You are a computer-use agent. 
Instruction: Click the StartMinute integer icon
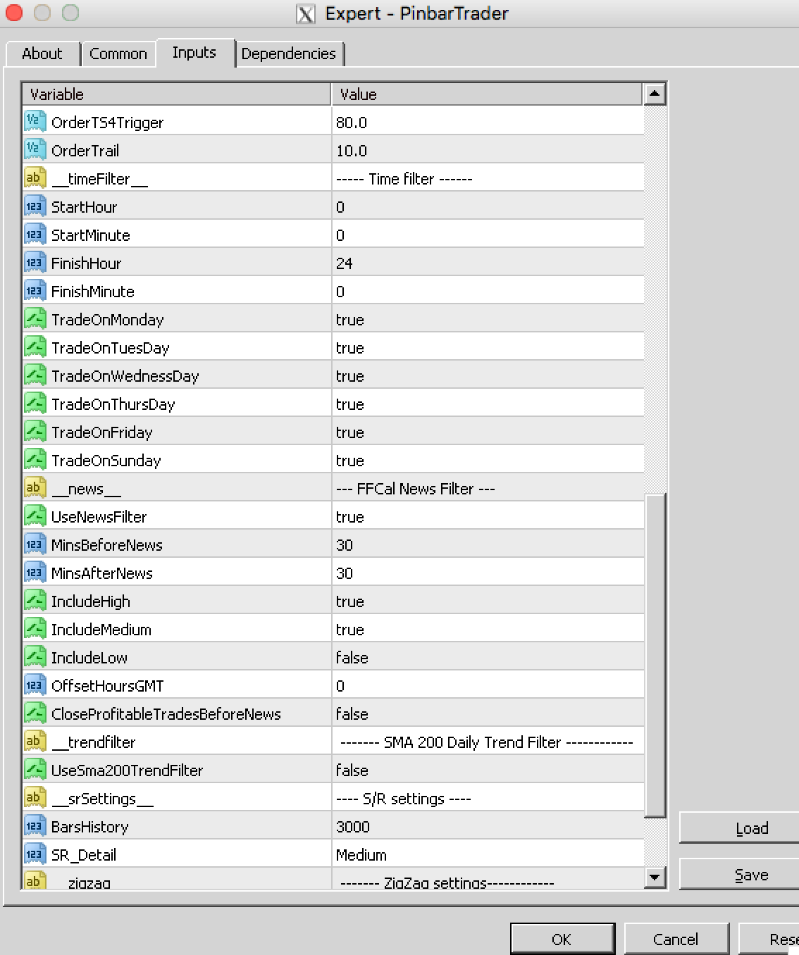click(x=35, y=234)
